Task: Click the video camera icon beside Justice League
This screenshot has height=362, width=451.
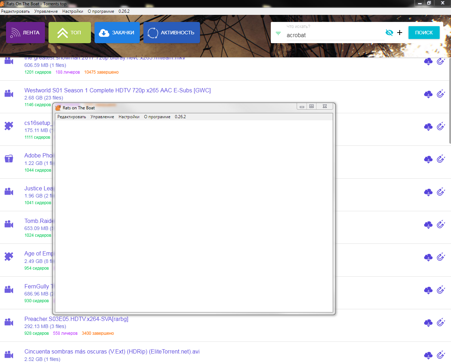Action: tap(9, 192)
